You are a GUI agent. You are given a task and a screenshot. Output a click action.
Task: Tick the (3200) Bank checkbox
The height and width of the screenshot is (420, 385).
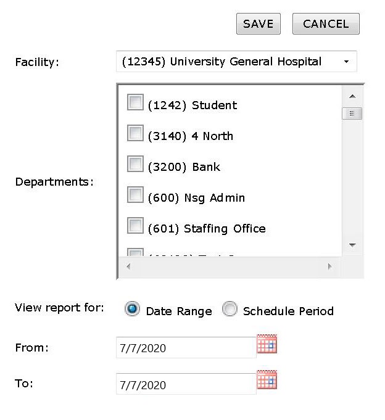coord(135,164)
